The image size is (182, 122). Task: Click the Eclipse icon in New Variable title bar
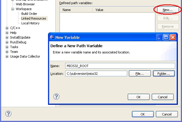point(52,37)
